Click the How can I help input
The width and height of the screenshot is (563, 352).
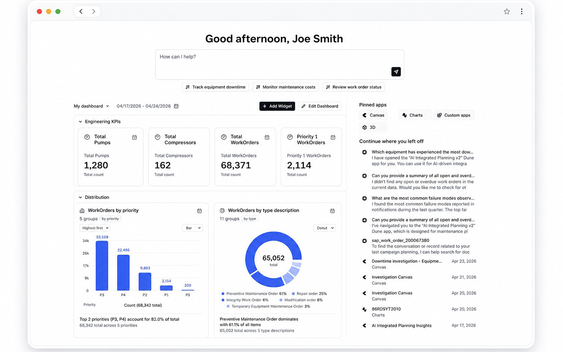[280, 64]
